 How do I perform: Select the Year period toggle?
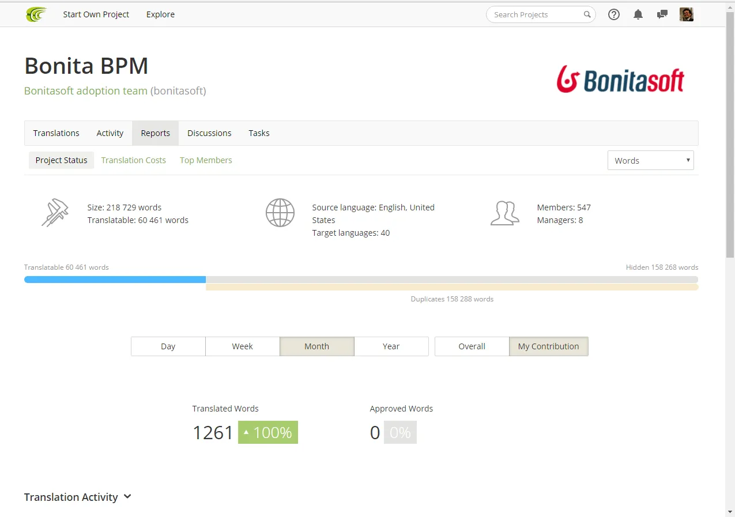pyautogui.click(x=391, y=346)
